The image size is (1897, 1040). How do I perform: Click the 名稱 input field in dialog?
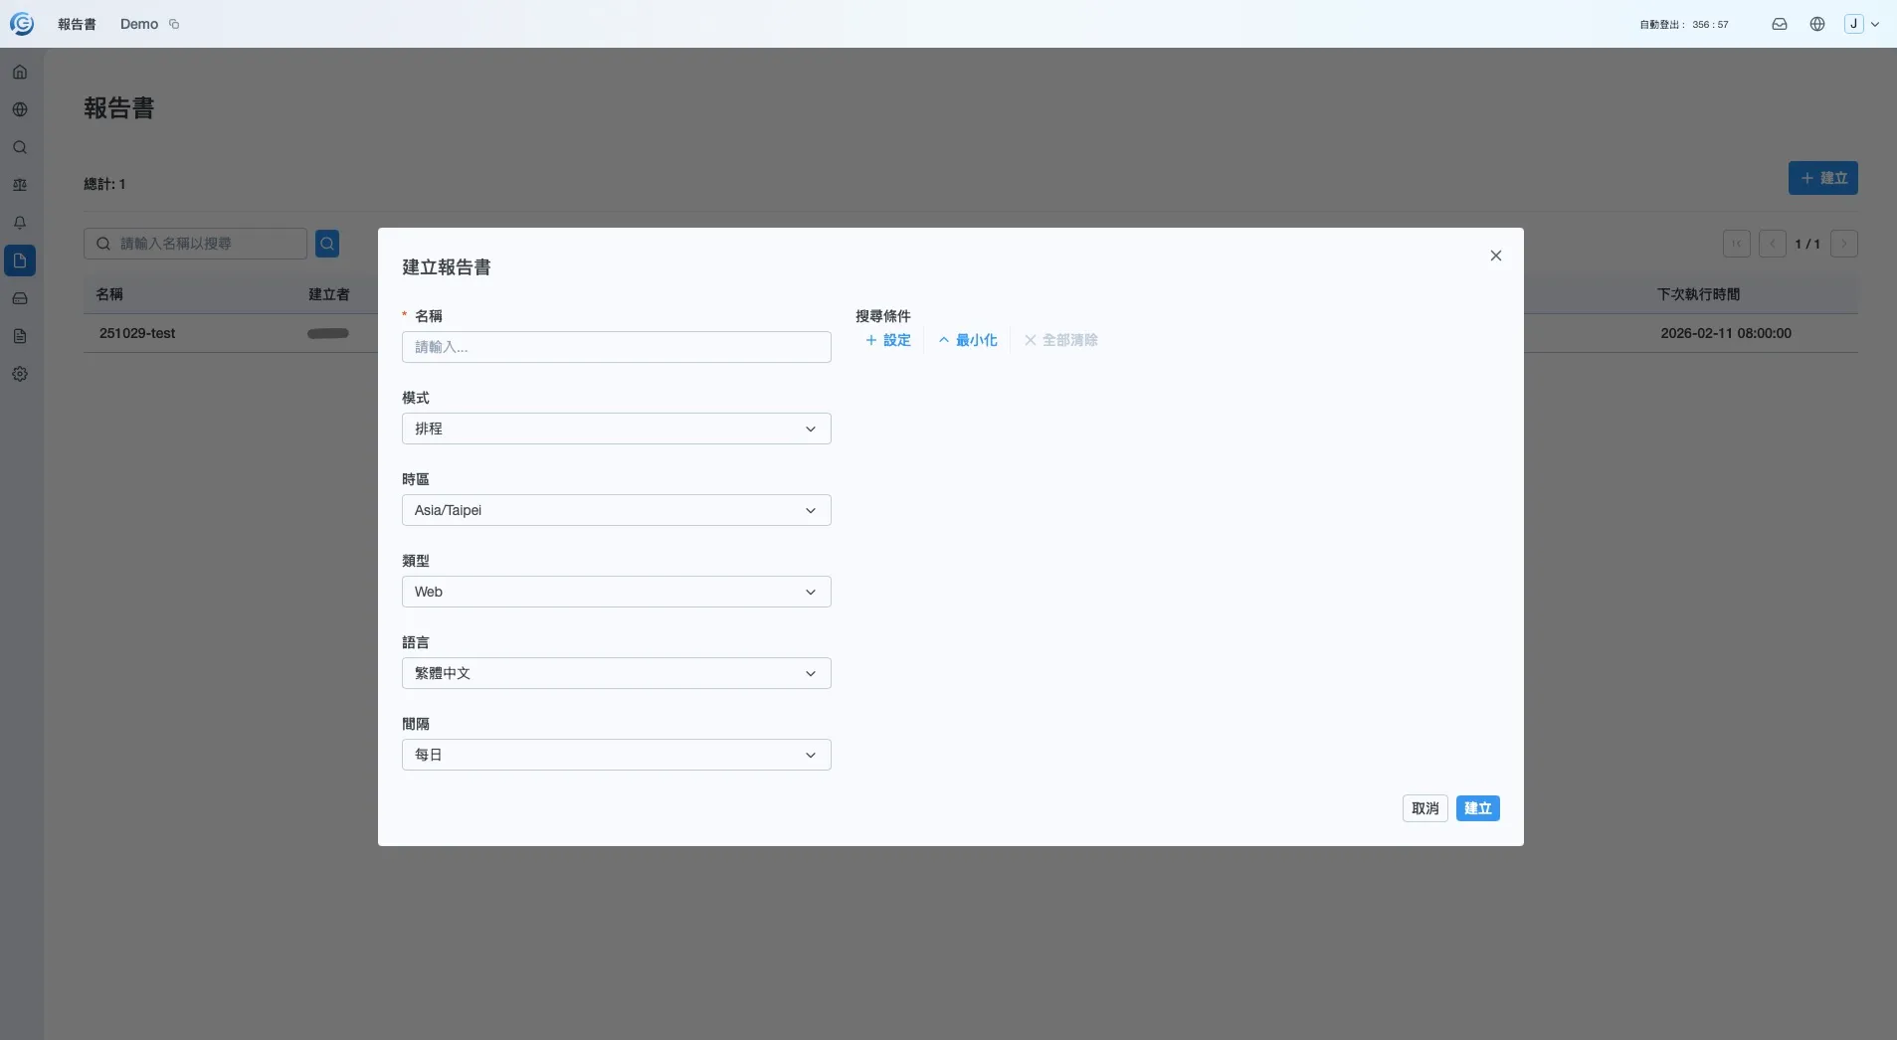(x=617, y=347)
